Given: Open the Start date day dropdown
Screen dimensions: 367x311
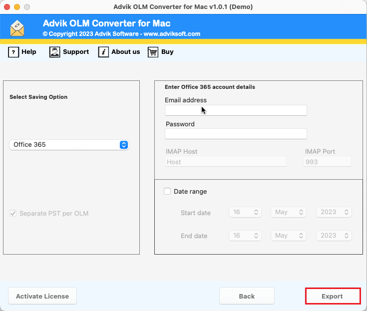Looking at the screenshot, I should click(245, 212).
